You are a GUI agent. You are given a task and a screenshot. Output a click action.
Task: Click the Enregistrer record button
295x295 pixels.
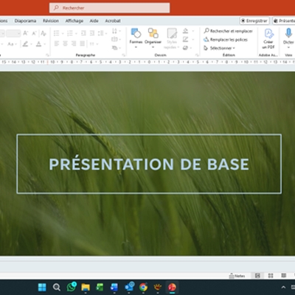tap(254, 21)
